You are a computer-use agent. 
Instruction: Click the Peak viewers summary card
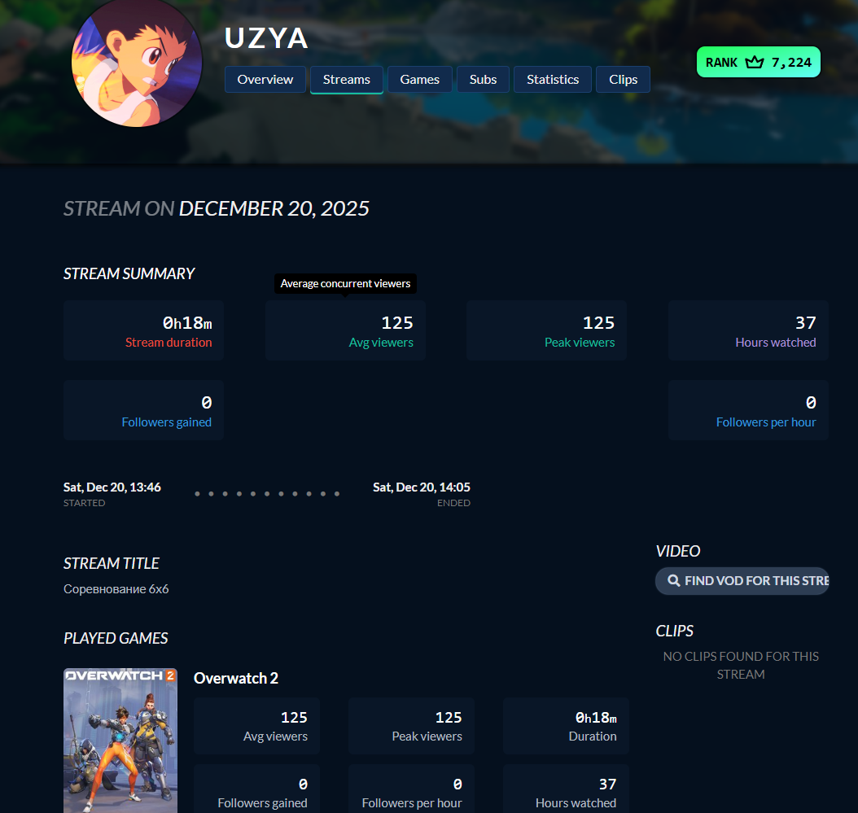(547, 330)
